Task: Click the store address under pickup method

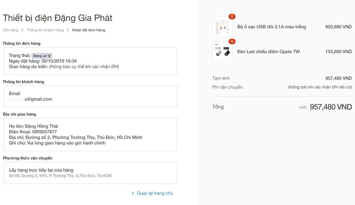Action: click(60, 176)
